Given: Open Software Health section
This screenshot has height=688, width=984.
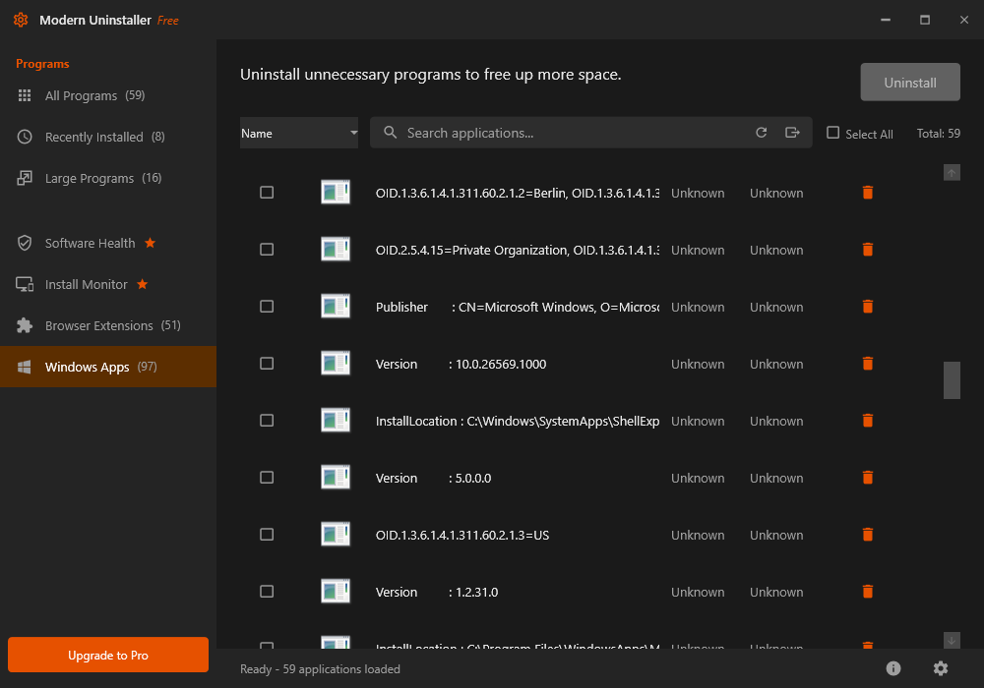Looking at the screenshot, I should click(108, 243).
